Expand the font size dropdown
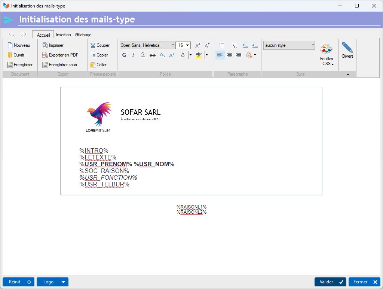383x289 pixels. pyautogui.click(x=187, y=45)
